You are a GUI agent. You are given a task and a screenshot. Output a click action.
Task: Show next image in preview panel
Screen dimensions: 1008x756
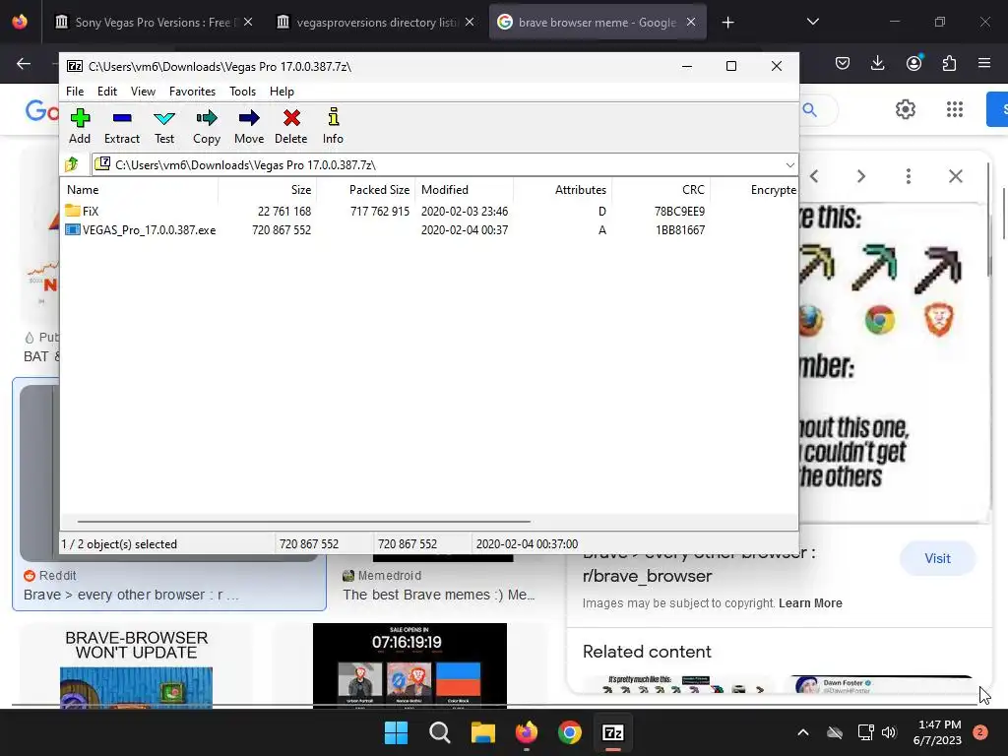[x=860, y=176]
